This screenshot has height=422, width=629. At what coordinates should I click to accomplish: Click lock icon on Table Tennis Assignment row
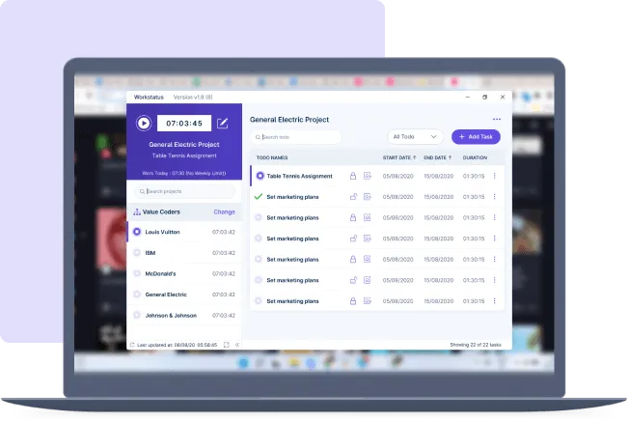click(x=353, y=176)
